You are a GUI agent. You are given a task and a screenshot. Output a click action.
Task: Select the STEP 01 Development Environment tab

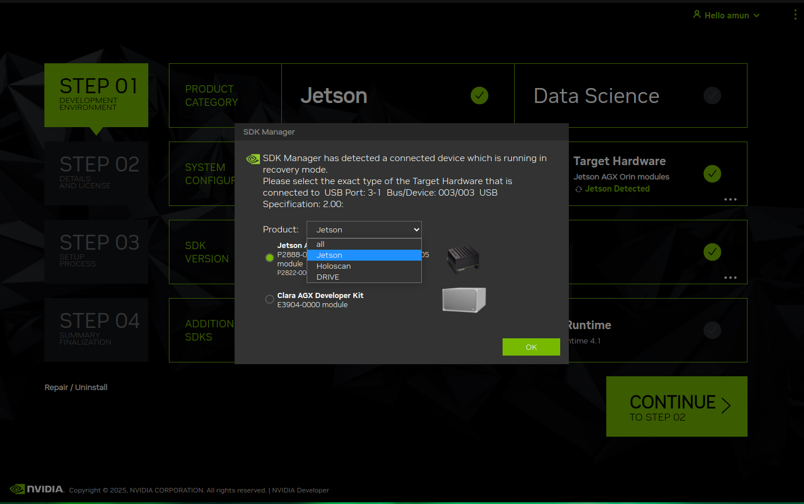coord(96,95)
